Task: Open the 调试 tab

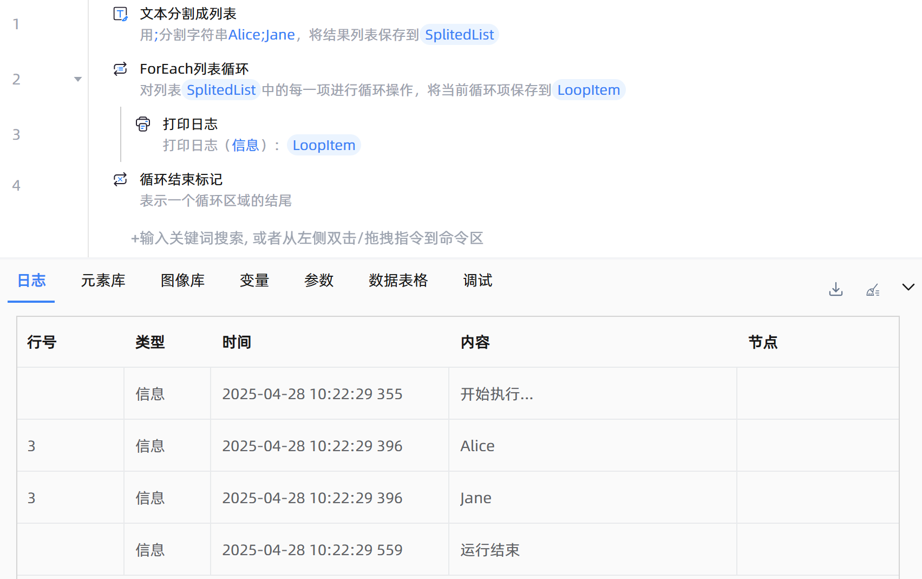Action: (478, 281)
